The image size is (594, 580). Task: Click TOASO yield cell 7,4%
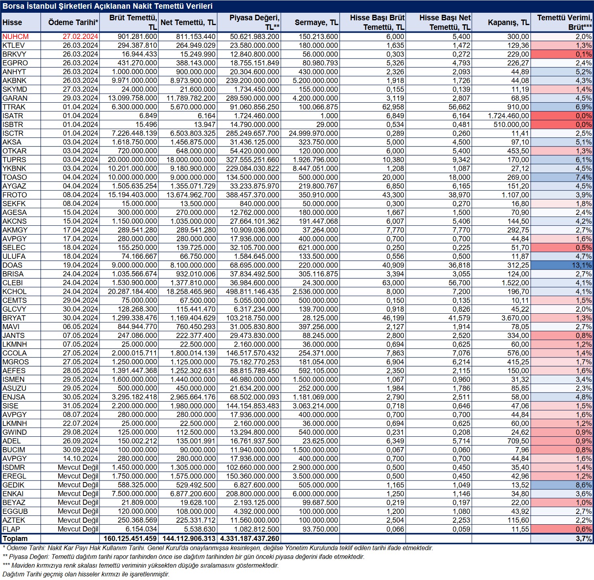pos(562,177)
